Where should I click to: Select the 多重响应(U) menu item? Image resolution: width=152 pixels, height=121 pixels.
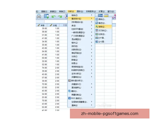[81, 77]
